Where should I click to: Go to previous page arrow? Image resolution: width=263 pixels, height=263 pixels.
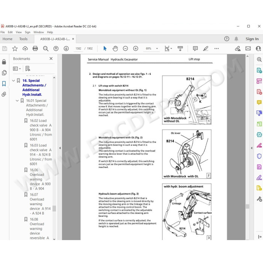pos(56,48)
